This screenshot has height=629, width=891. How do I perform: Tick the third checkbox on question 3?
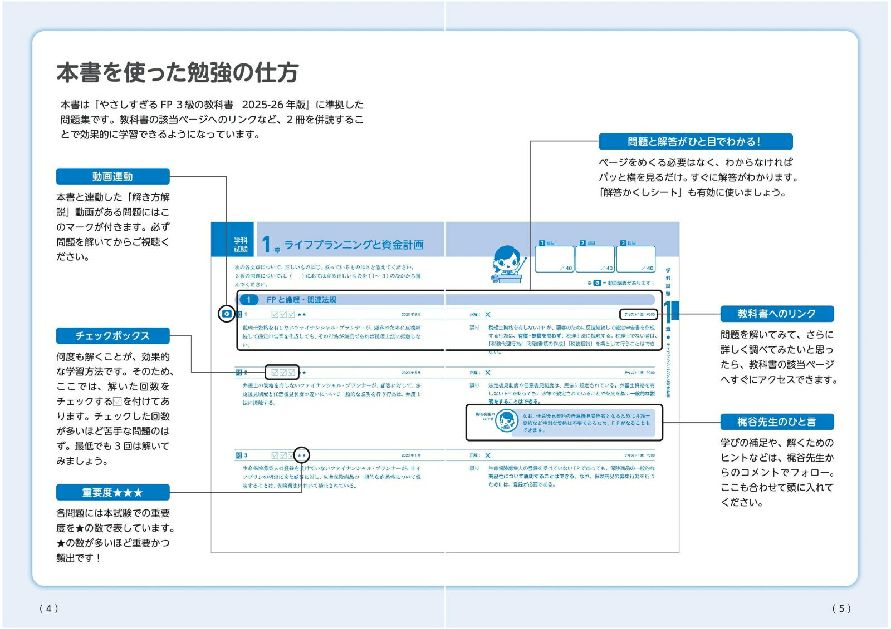pos(291,455)
